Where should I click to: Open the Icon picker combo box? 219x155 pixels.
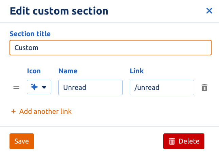(x=39, y=87)
